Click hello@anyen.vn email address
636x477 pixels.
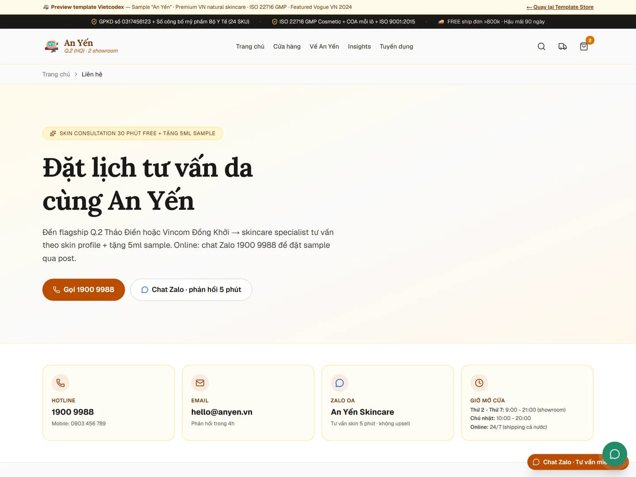(222, 412)
